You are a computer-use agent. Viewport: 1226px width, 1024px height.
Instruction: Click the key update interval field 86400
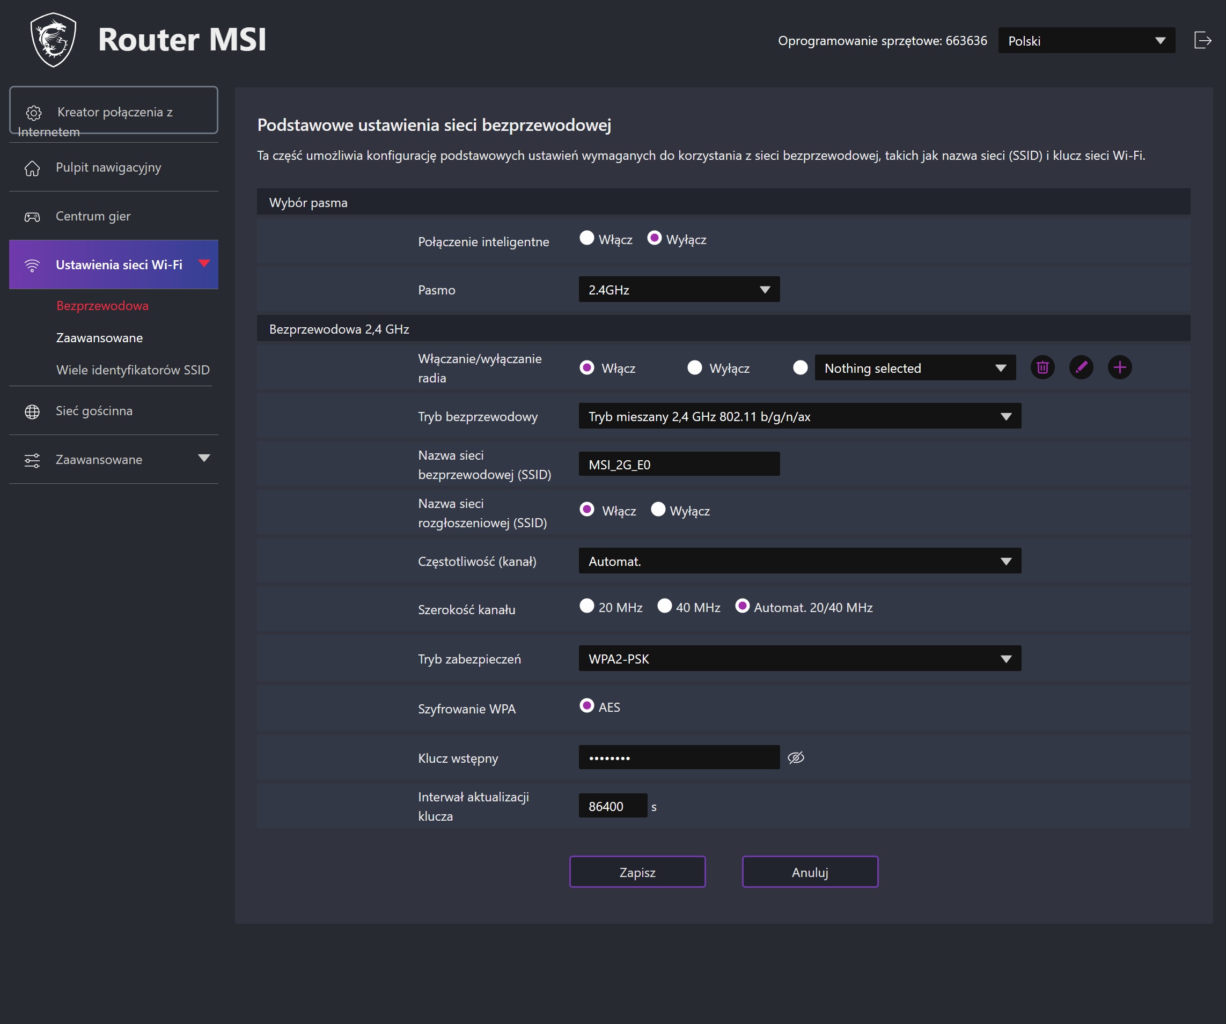tap(613, 806)
